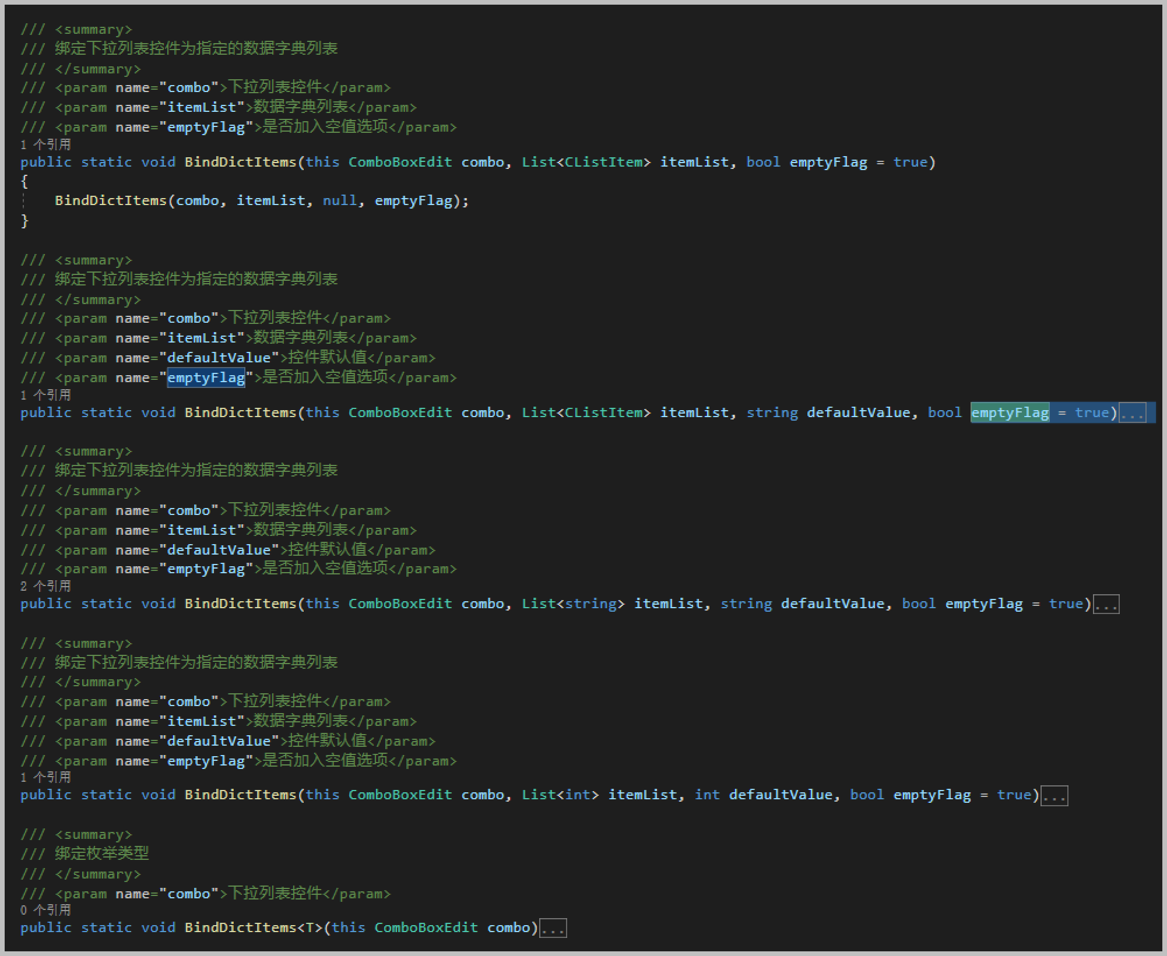Click CListItem type in first method signature

(x=603, y=163)
